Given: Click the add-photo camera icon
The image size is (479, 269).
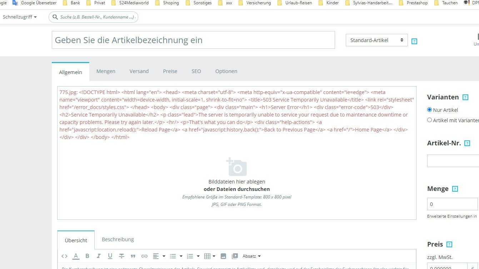Looking at the screenshot, I should click(237, 167).
